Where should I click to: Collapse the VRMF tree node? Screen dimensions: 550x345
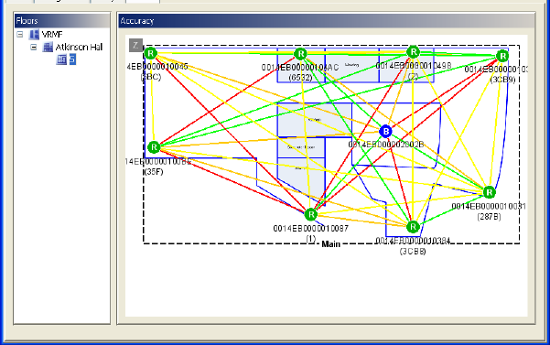click(20, 35)
